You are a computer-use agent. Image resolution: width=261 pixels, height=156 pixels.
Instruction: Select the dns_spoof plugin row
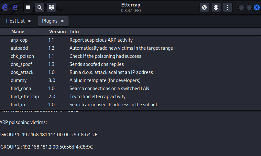21,64
